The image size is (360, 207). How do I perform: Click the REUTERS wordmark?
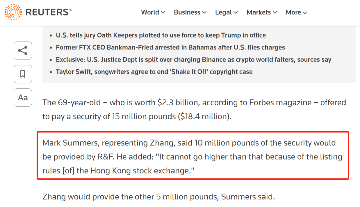click(48, 12)
